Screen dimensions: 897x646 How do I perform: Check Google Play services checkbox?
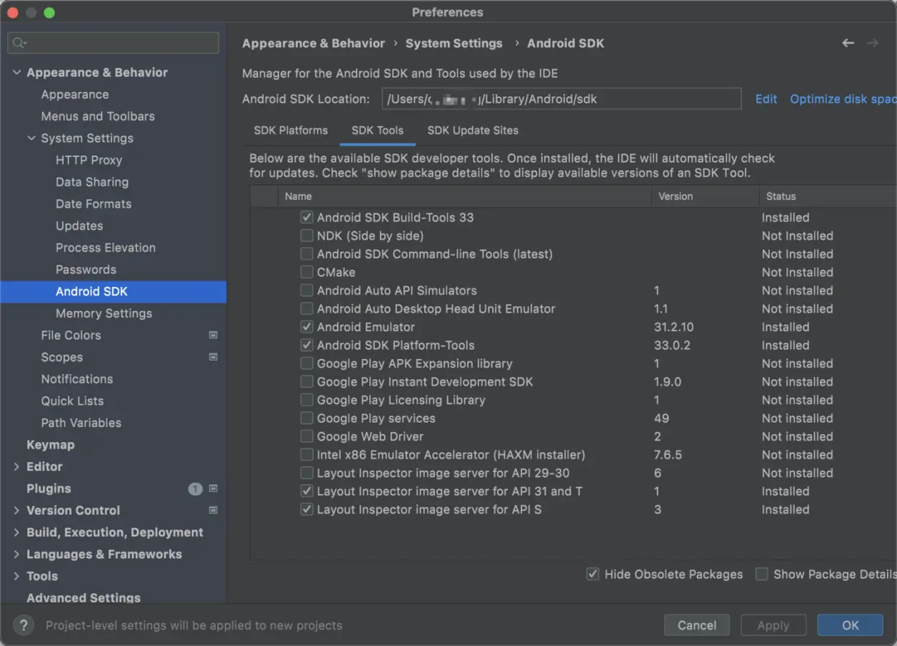(306, 418)
